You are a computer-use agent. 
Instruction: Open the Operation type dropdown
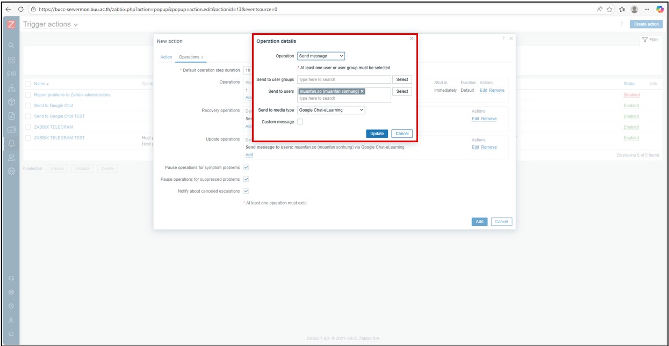click(321, 56)
